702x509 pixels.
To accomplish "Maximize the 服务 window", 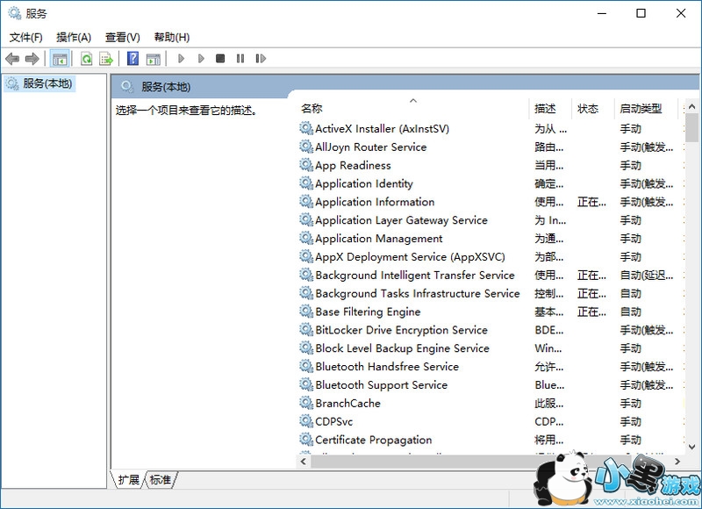I will click(641, 13).
